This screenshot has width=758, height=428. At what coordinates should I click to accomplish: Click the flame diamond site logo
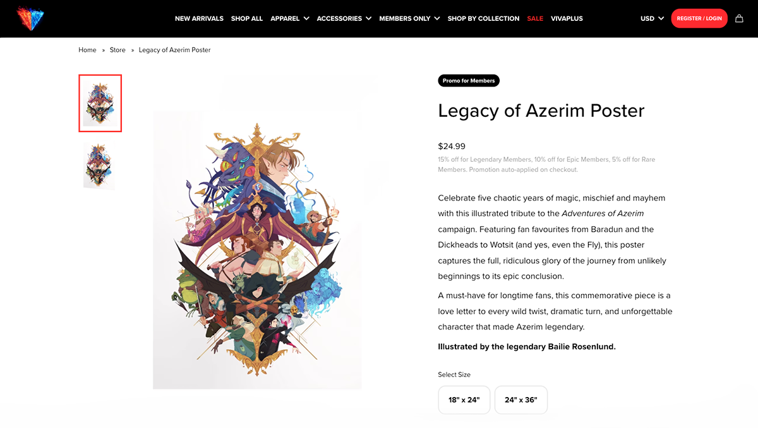30,18
